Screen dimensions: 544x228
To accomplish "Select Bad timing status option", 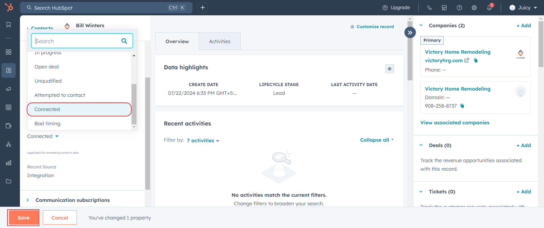I will pos(79,124).
